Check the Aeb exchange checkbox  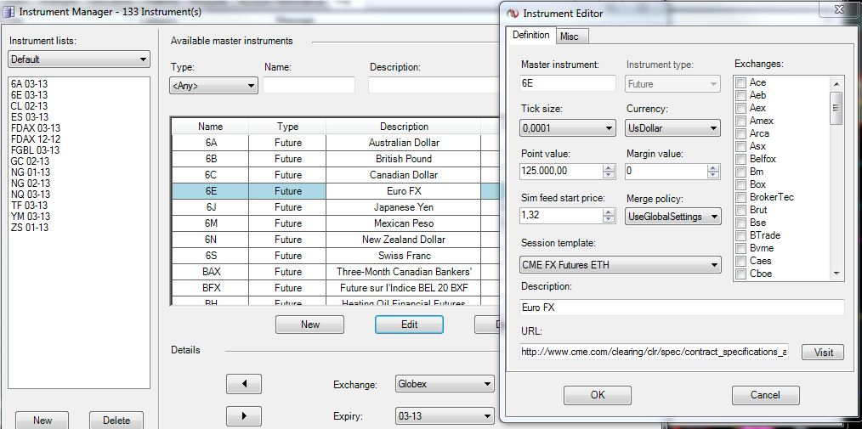pyautogui.click(x=741, y=96)
